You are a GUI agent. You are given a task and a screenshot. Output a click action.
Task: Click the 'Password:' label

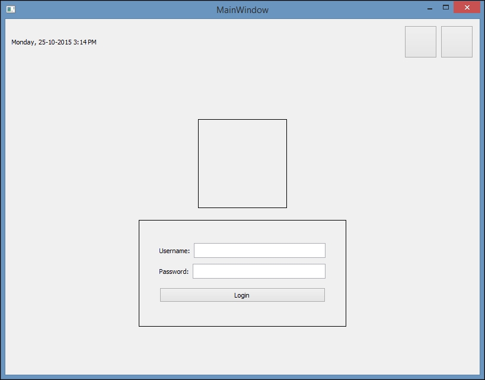(x=174, y=272)
